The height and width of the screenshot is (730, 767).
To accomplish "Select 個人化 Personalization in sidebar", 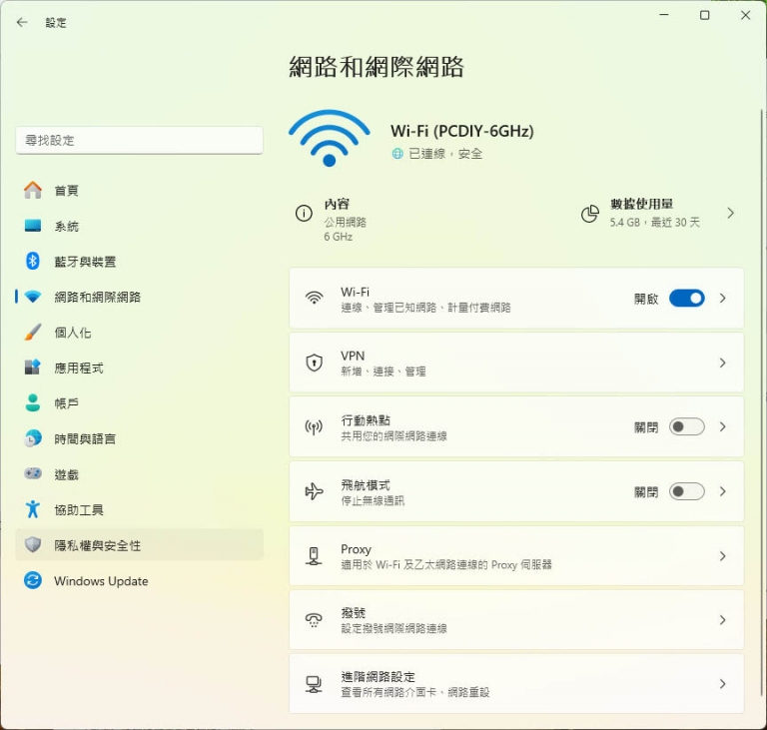I will 140,333.
